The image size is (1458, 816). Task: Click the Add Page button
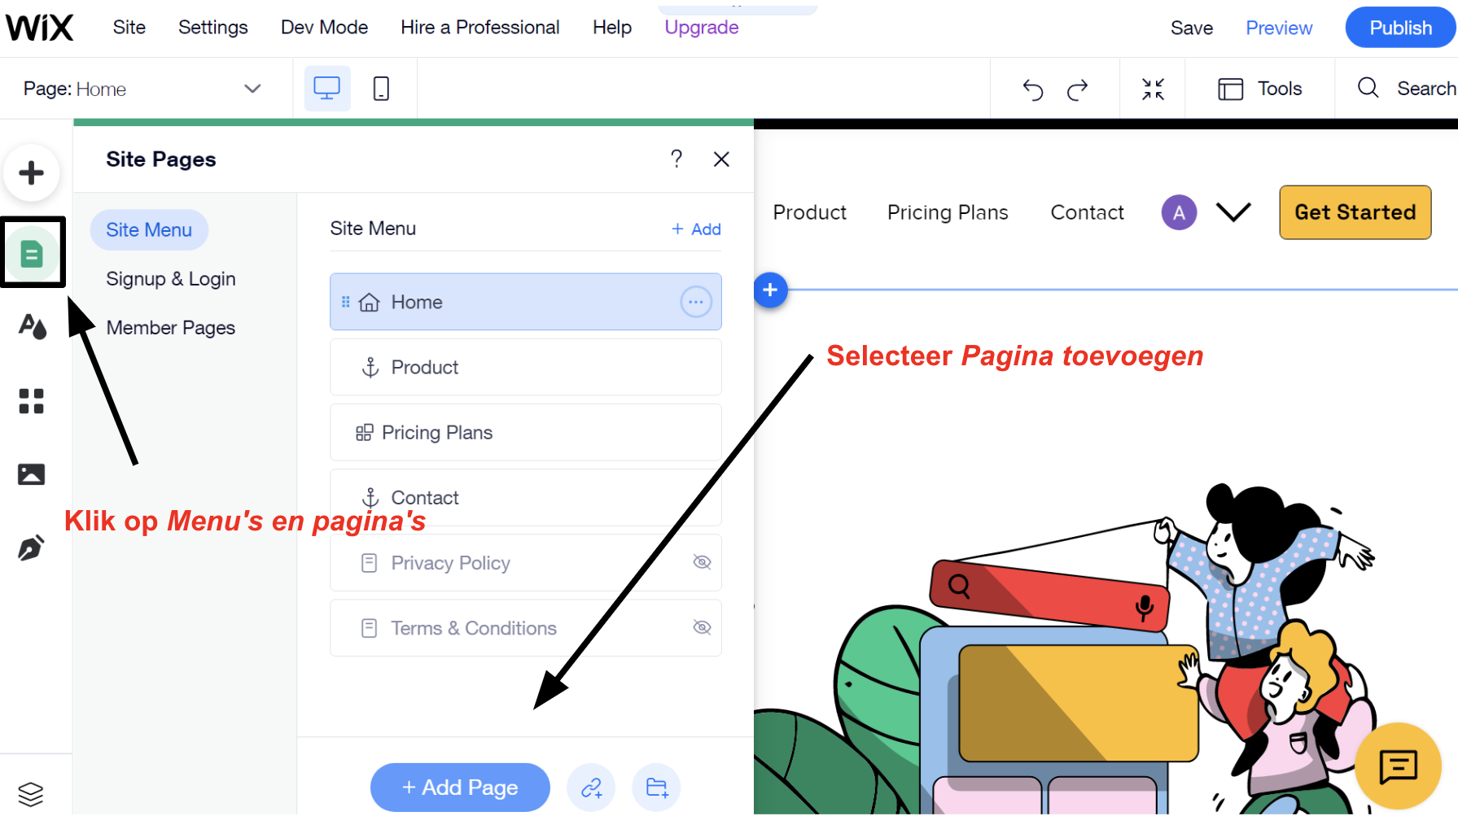tap(460, 788)
